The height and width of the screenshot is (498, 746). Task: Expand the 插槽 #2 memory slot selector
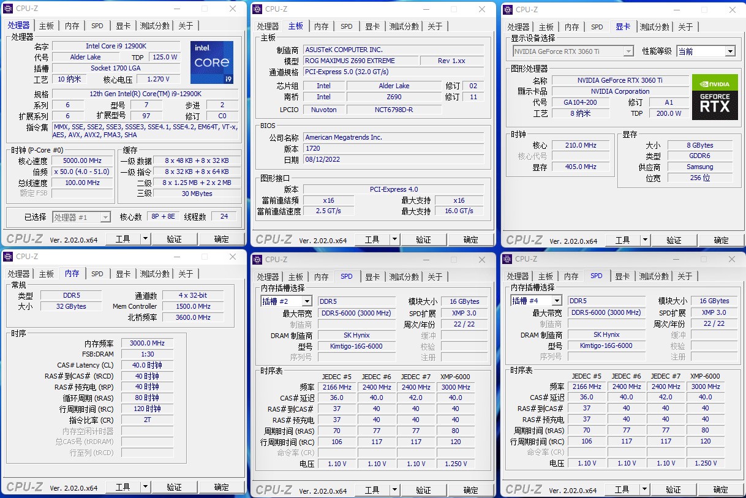click(x=306, y=301)
